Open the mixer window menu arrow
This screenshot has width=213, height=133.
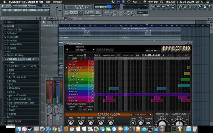47,79
